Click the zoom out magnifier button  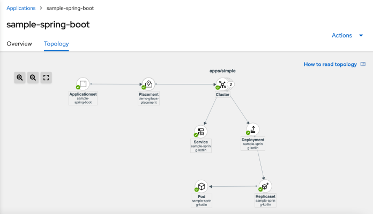[x=33, y=78]
